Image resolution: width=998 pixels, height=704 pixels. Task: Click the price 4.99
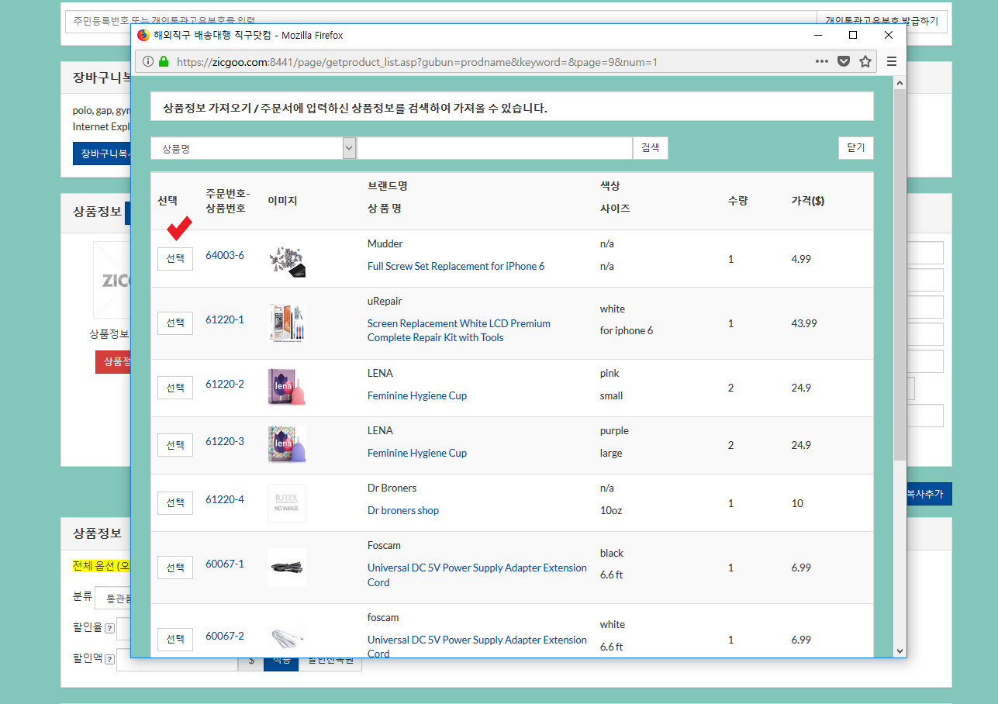801,259
